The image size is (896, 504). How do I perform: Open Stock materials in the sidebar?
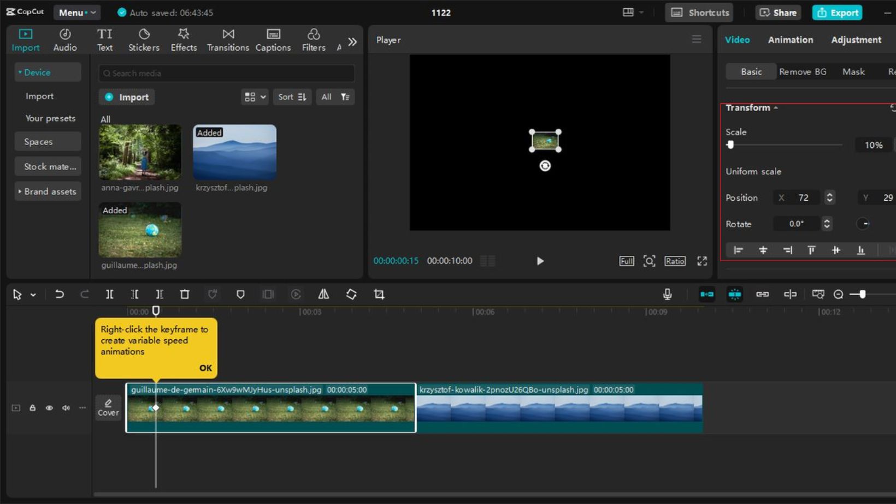pos(48,166)
